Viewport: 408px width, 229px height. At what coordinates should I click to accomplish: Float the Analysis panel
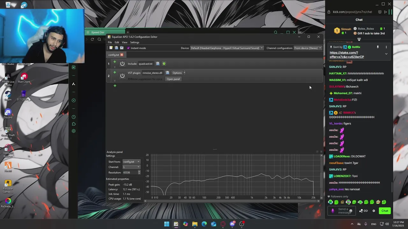click(317, 152)
